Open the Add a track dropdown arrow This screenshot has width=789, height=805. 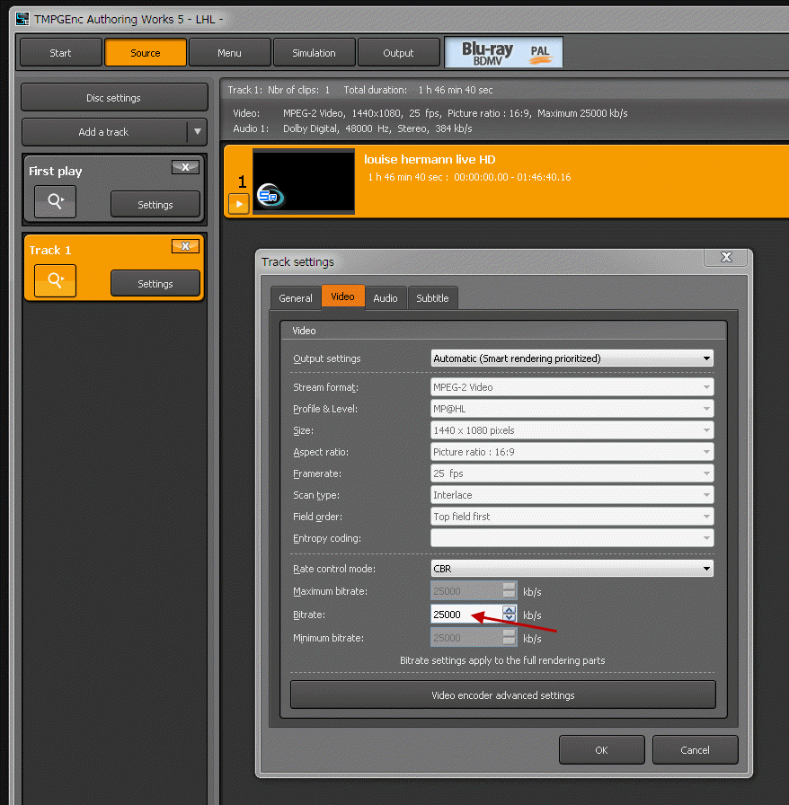(x=197, y=132)
